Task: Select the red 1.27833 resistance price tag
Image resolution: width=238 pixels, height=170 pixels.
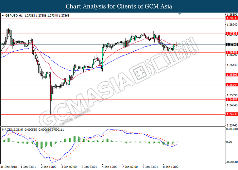Action: click(x=231, y=34)
